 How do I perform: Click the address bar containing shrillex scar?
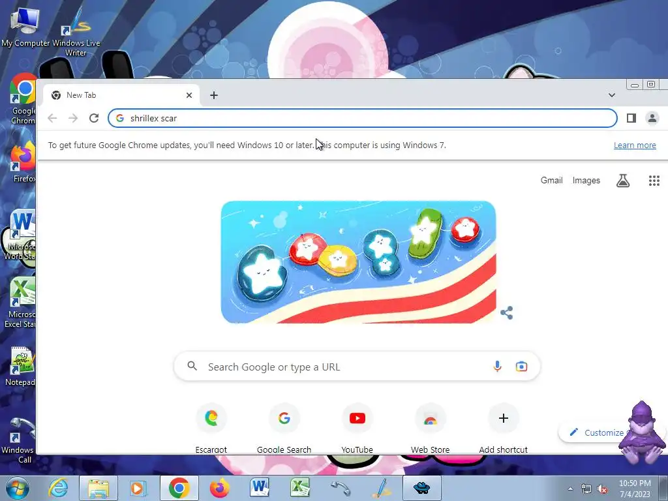point(363,118)
